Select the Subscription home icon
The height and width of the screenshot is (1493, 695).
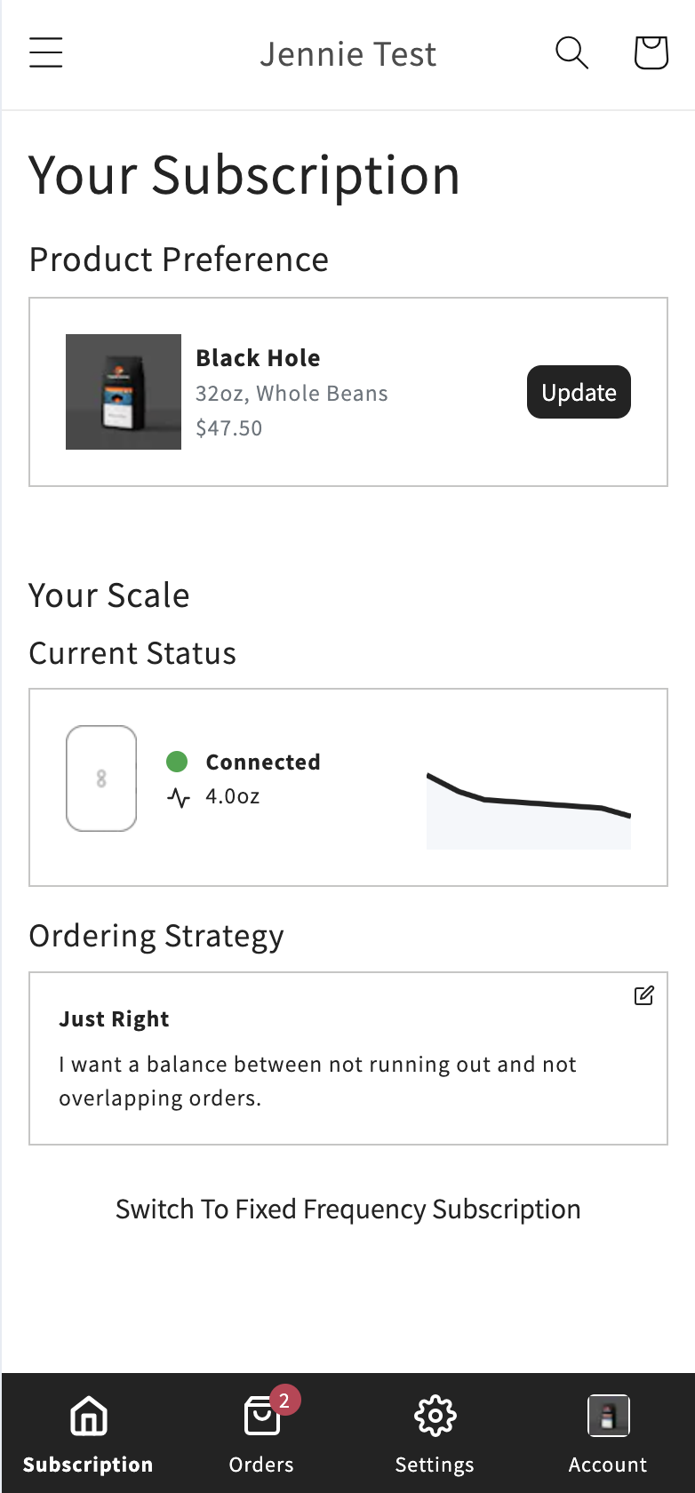click(88, 1416)
